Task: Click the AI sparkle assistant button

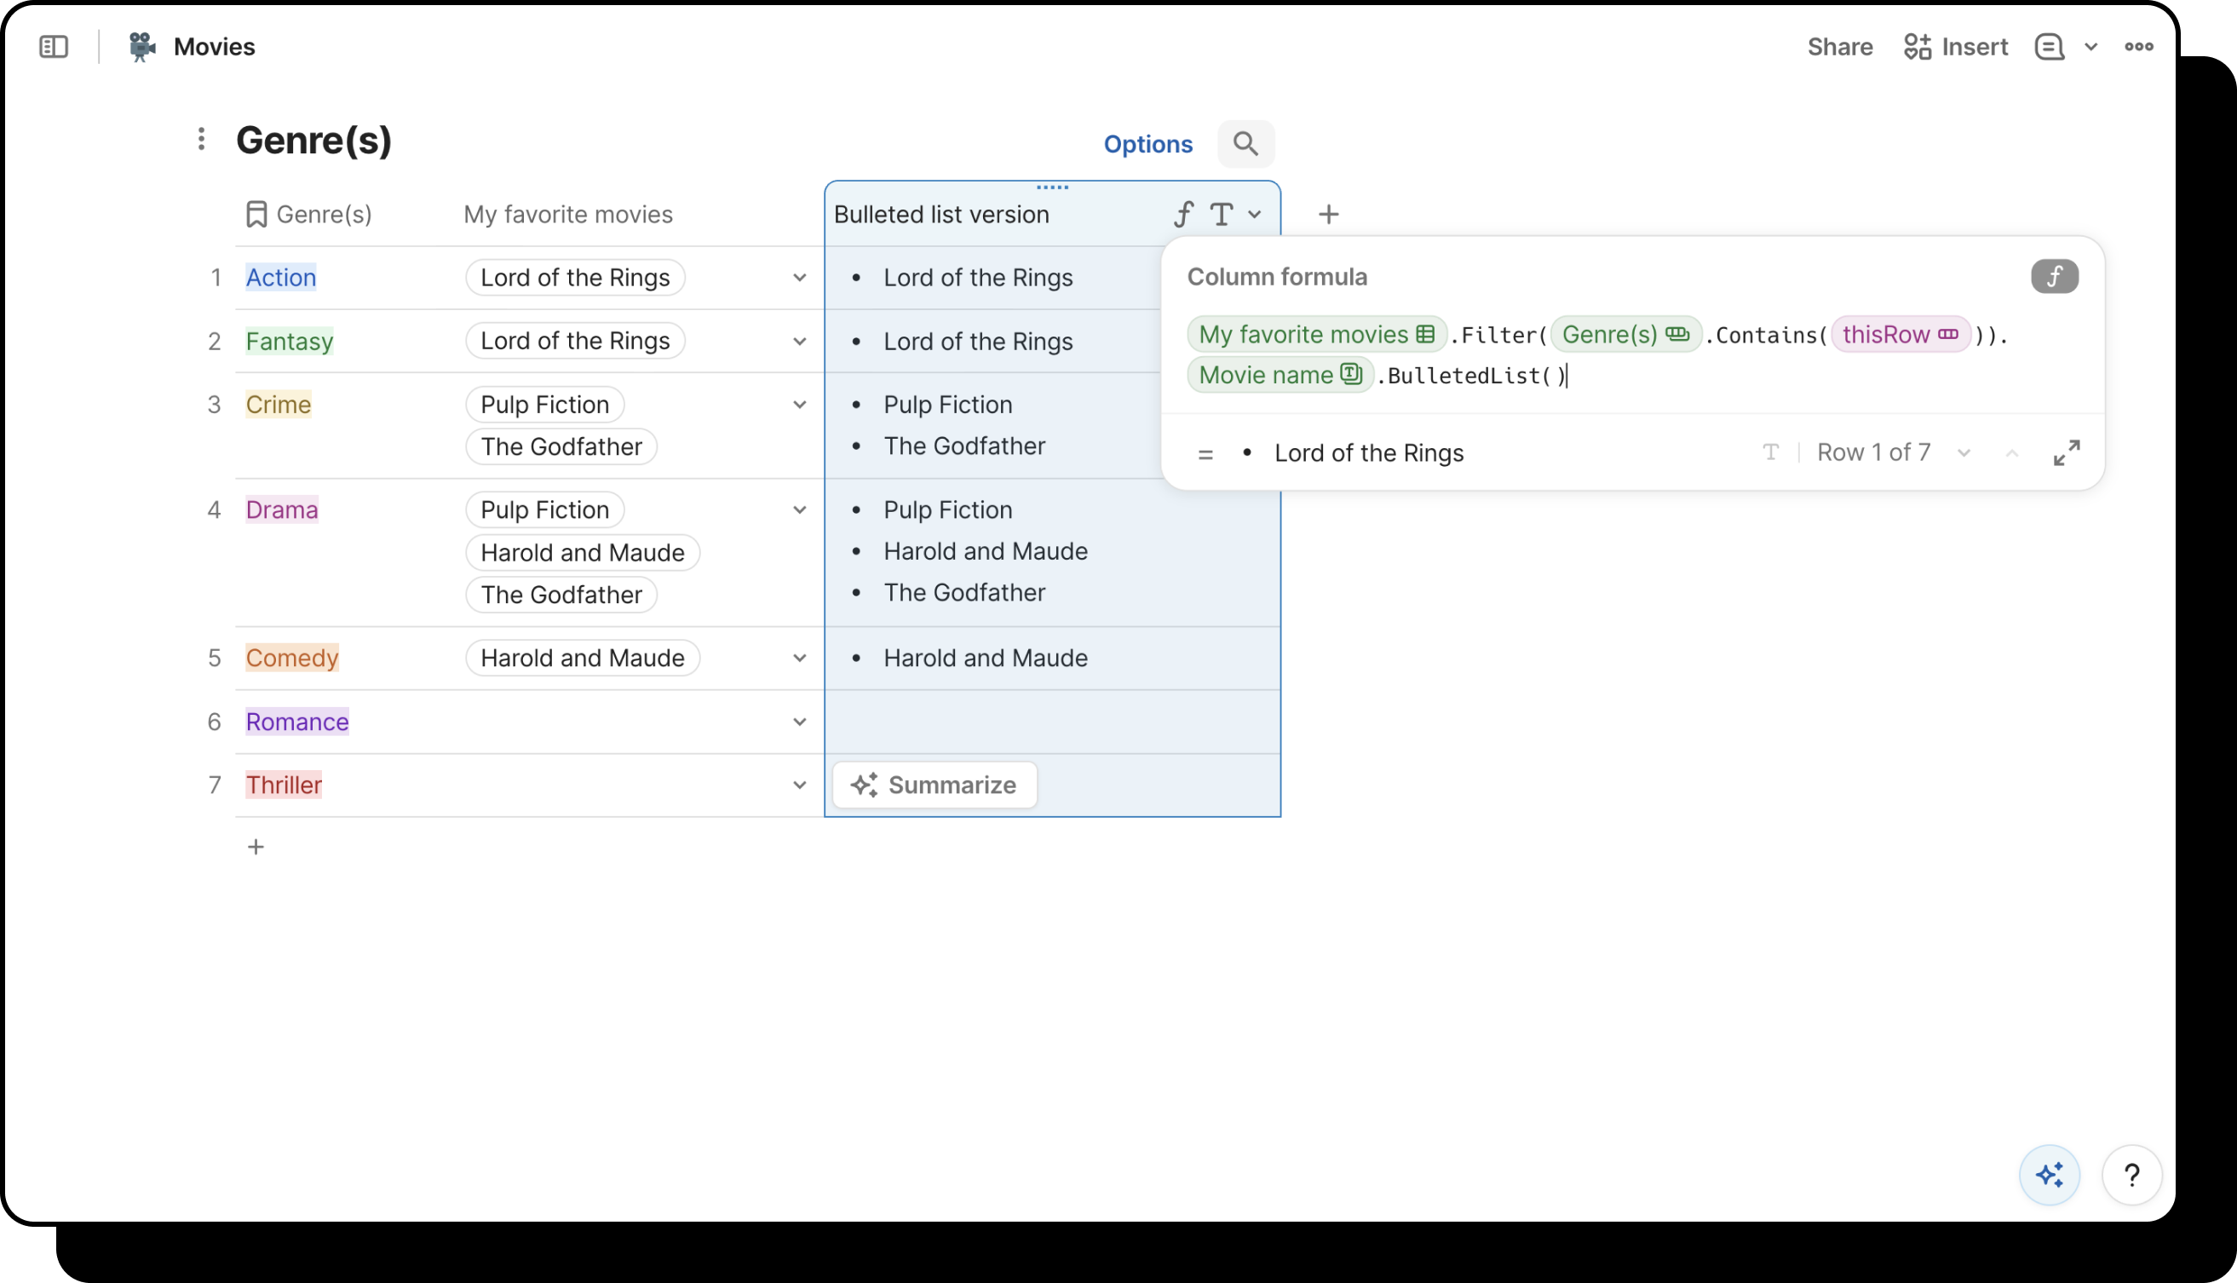Action: pyautogui.click(x=2050, y=1175)
